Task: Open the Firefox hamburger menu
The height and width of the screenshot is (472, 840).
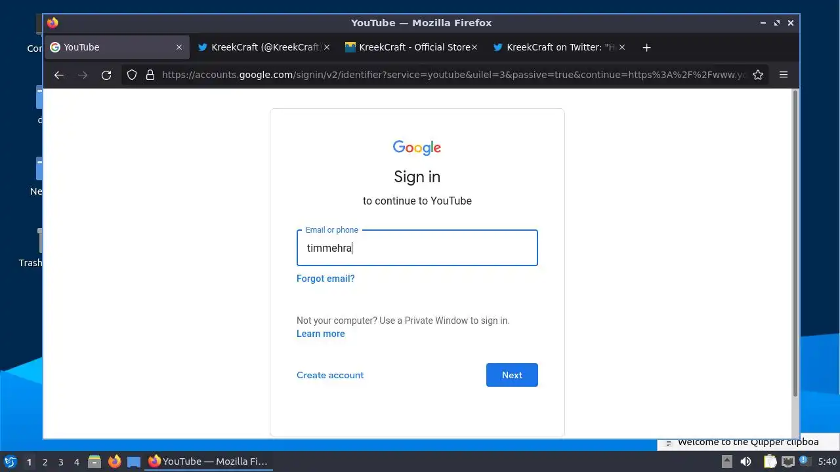Action: [784, 75]
